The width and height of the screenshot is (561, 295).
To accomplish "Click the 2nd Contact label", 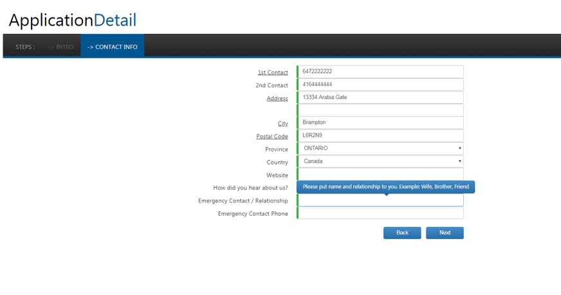I will pyautogui.click(x=271, y=85).
